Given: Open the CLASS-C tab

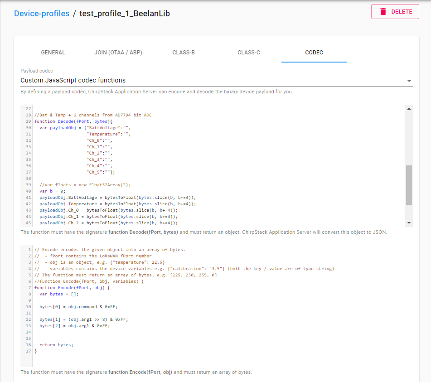Looking at the screenshot, I should pos(249,53).
